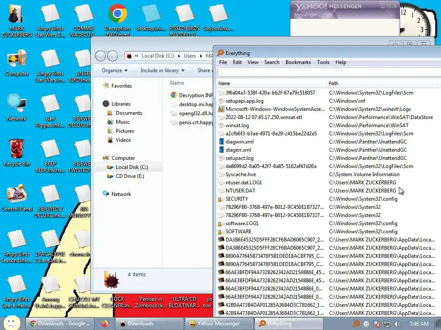Image resolution: width=441 pixels, height=330 pixels.
Task: Select winsat.log row in Everything
Action: [x=329, y=125]
